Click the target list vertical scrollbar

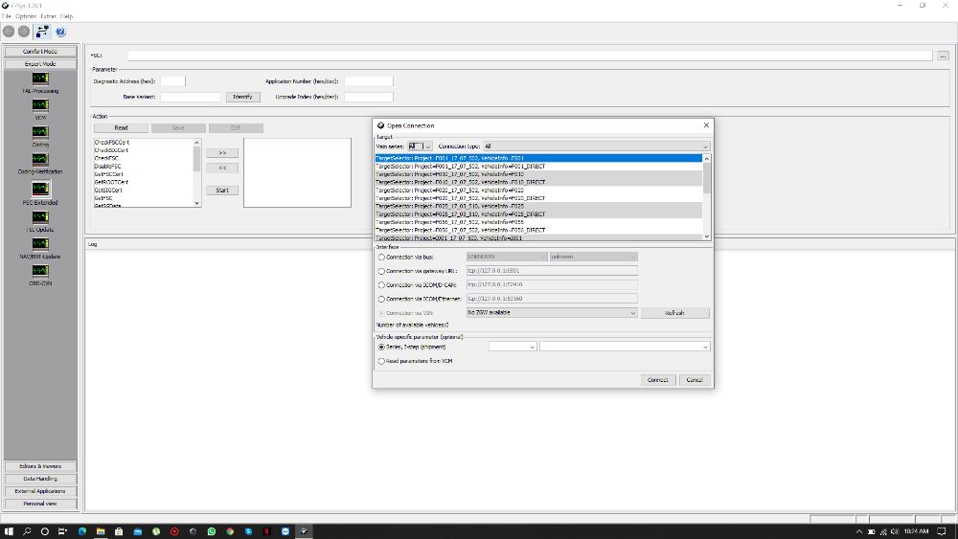[x=707, y=197]
